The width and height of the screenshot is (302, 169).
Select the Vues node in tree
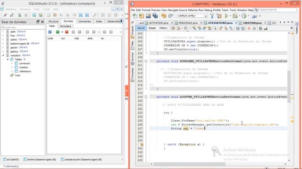click(x=17, y=75)
